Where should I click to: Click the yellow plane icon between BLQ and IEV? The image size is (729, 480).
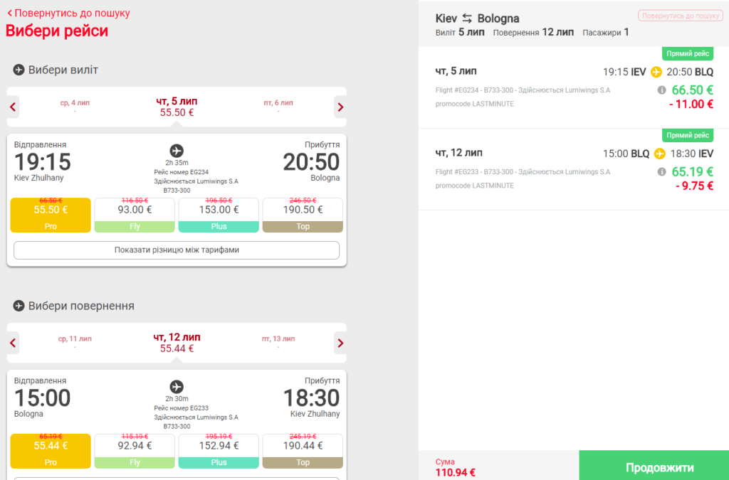[659, 154]
